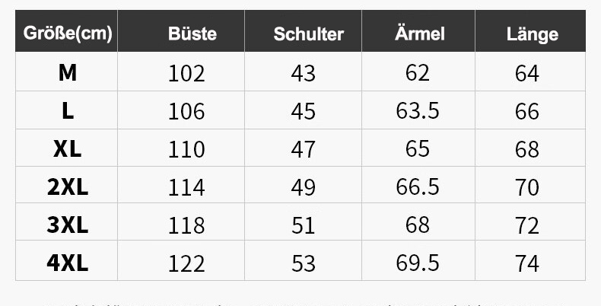Select the XL size row label
Viewport: 601px width, 306px height.
68,148
